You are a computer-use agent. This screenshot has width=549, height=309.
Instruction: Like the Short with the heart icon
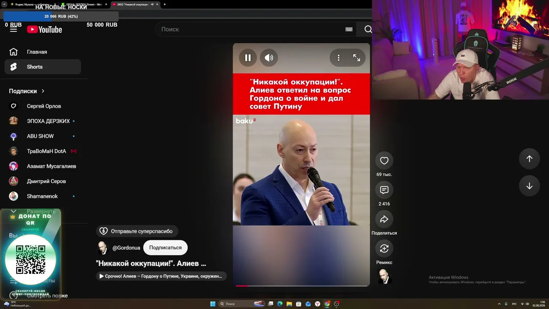coord(384,161)
